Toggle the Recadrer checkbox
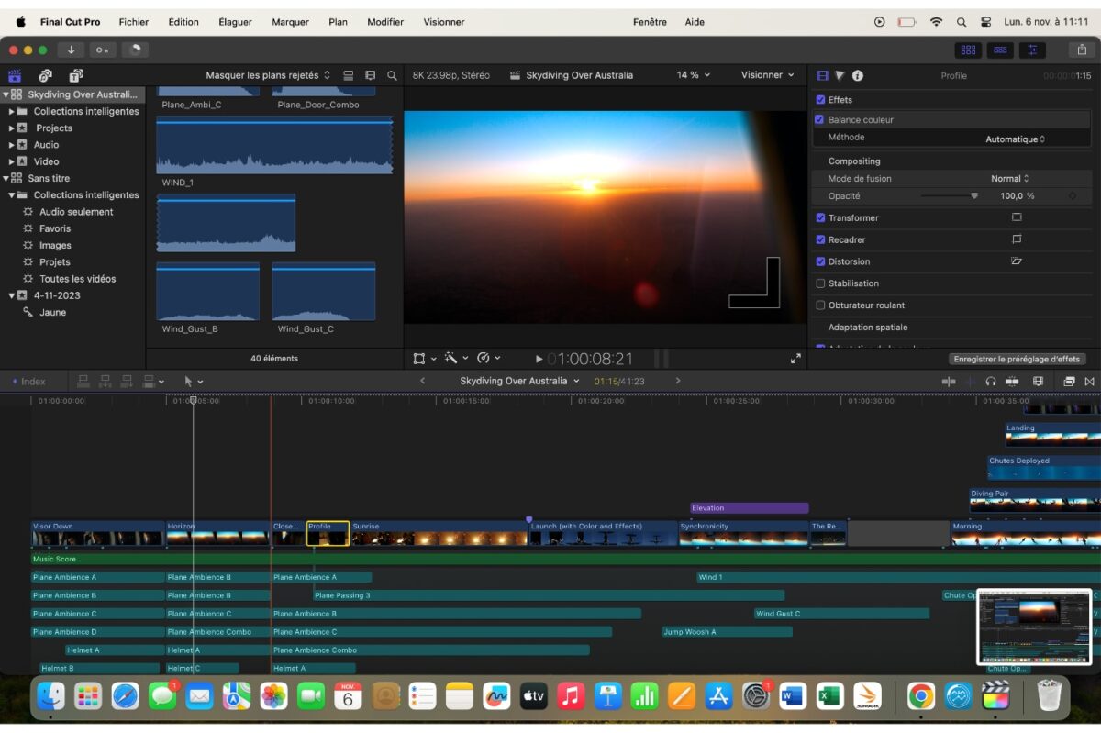 click(820, 239)
